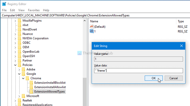Open the Favorites menu
Image resolution: width=190 pixels, height=106 pixels.
pyautogui.click(x=34, y=10)
